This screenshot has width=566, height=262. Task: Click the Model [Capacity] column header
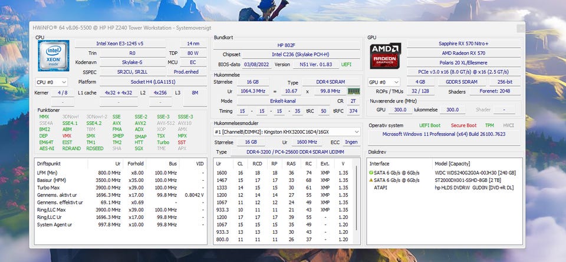477,164
